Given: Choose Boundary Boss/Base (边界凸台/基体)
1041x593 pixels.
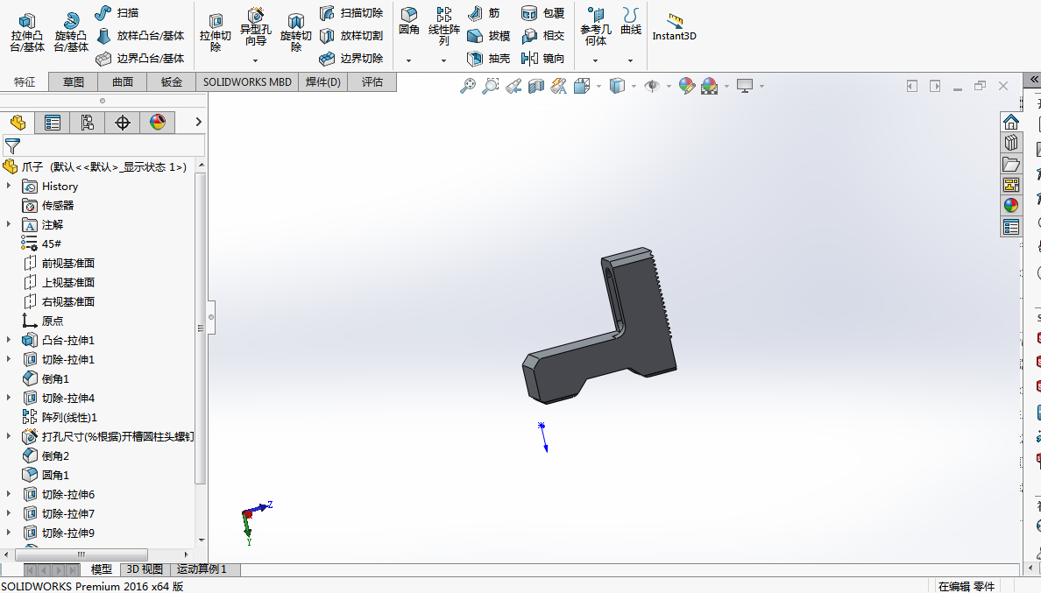Looking at the screenshot, I should (140, 59).
